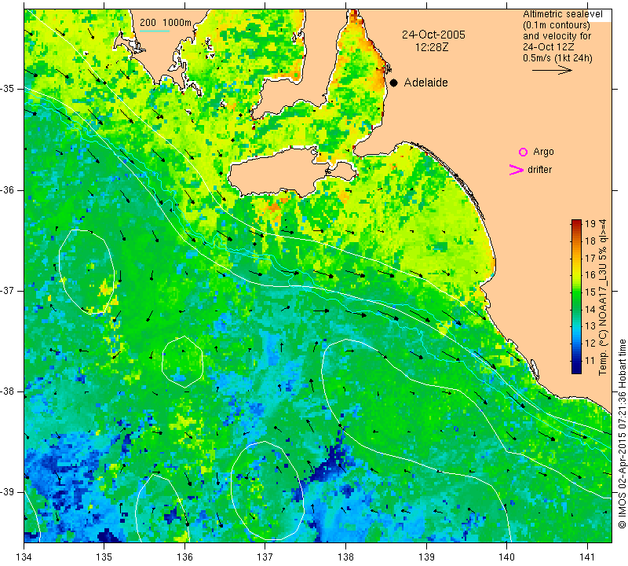Click the 'Altimetric sealevel' heading text
Screen dimensions: 628x566
(x=562, y=14)
